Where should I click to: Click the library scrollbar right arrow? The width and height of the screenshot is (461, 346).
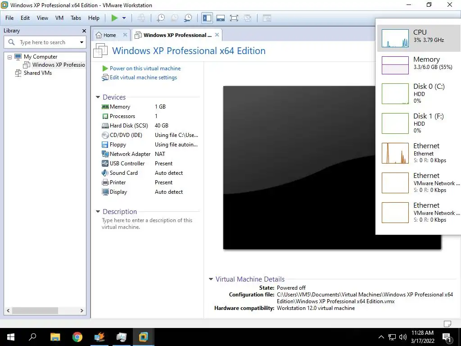[x=82, y=311]
